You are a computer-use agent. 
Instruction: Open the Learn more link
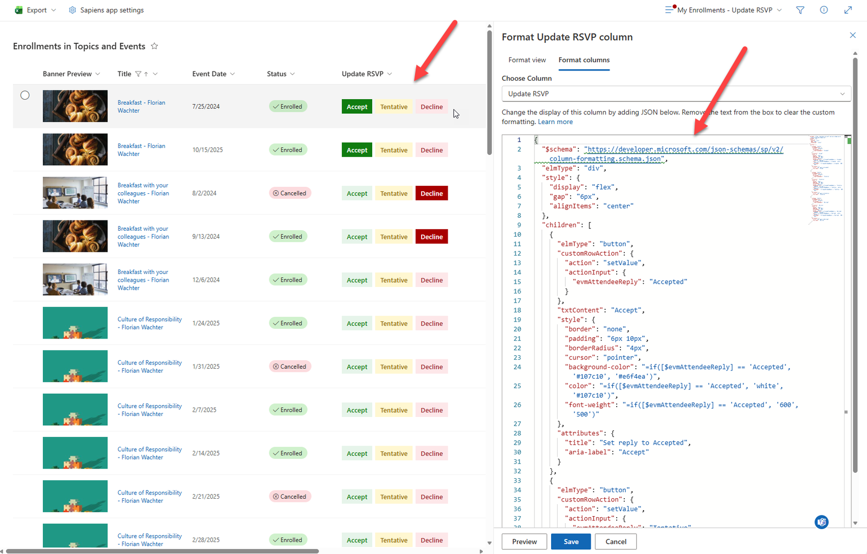(555, 122)
